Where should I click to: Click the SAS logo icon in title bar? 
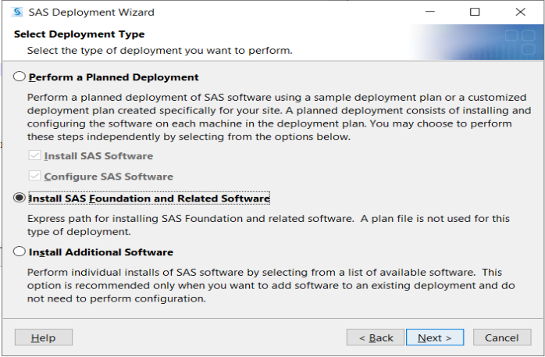point(17,12)
